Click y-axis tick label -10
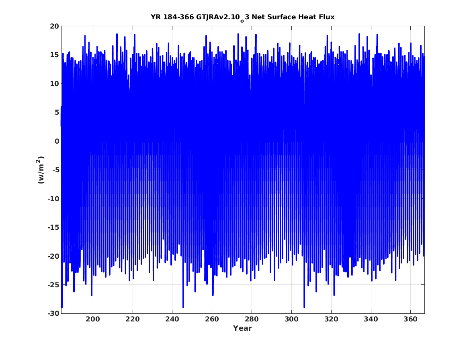The height and width of the screenshot is (352, 469). click(53, 199)
